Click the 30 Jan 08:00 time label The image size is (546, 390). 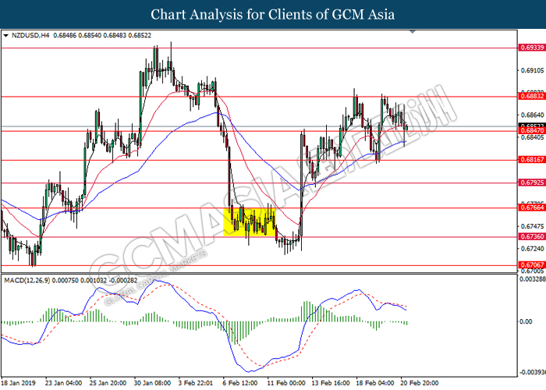point(153,383)
